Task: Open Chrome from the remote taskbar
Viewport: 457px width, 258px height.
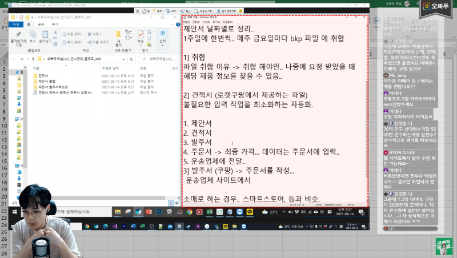Action: 190,212
